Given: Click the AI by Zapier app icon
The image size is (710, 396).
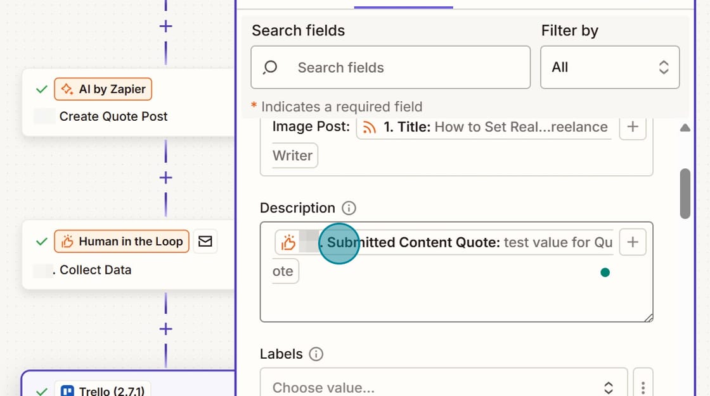Looking at the screenshot, I should point(66,89).
